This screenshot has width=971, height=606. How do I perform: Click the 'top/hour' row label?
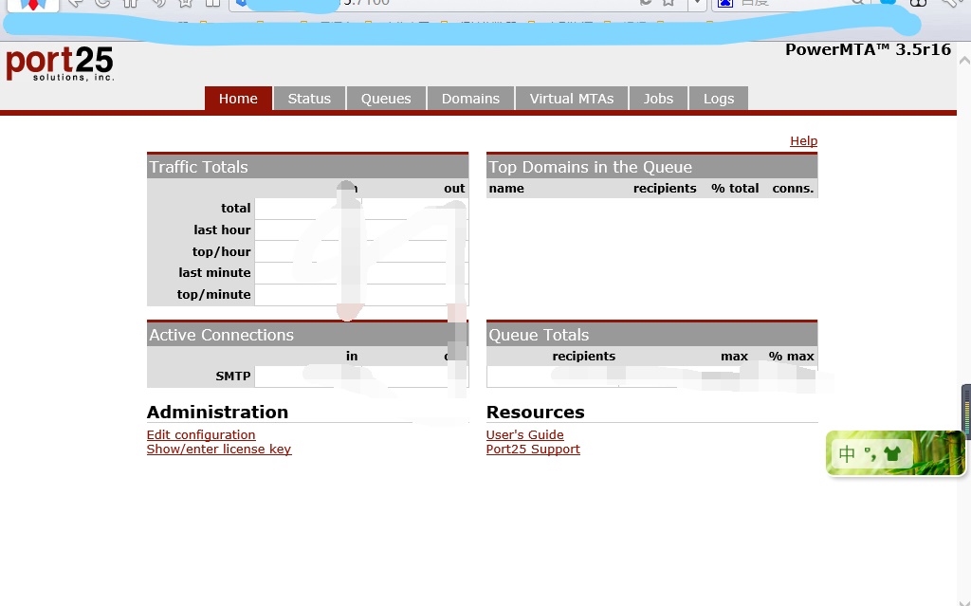point(221,251)
